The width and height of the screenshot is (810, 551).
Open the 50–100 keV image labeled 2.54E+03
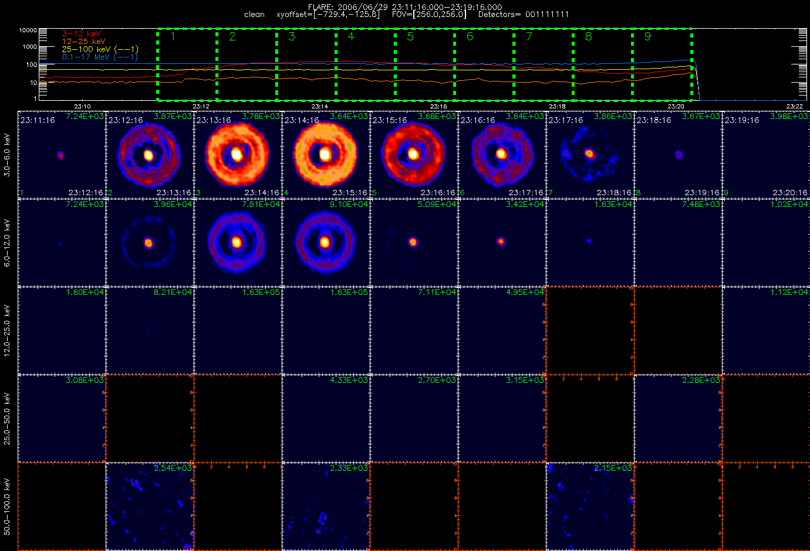click(150, 506)
